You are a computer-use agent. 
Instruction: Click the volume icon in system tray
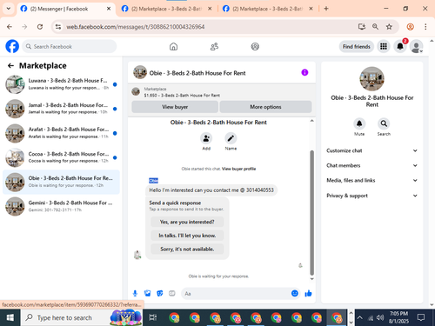coord(380,317)
